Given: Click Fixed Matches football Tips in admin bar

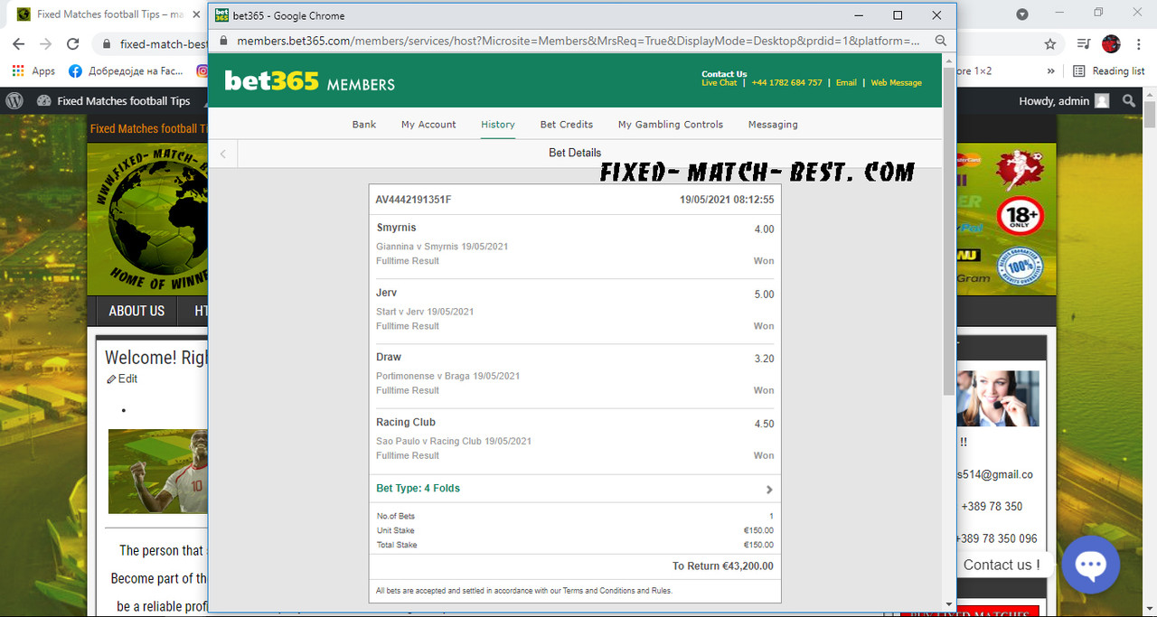Looking at the screenshot, I should 124,101.
